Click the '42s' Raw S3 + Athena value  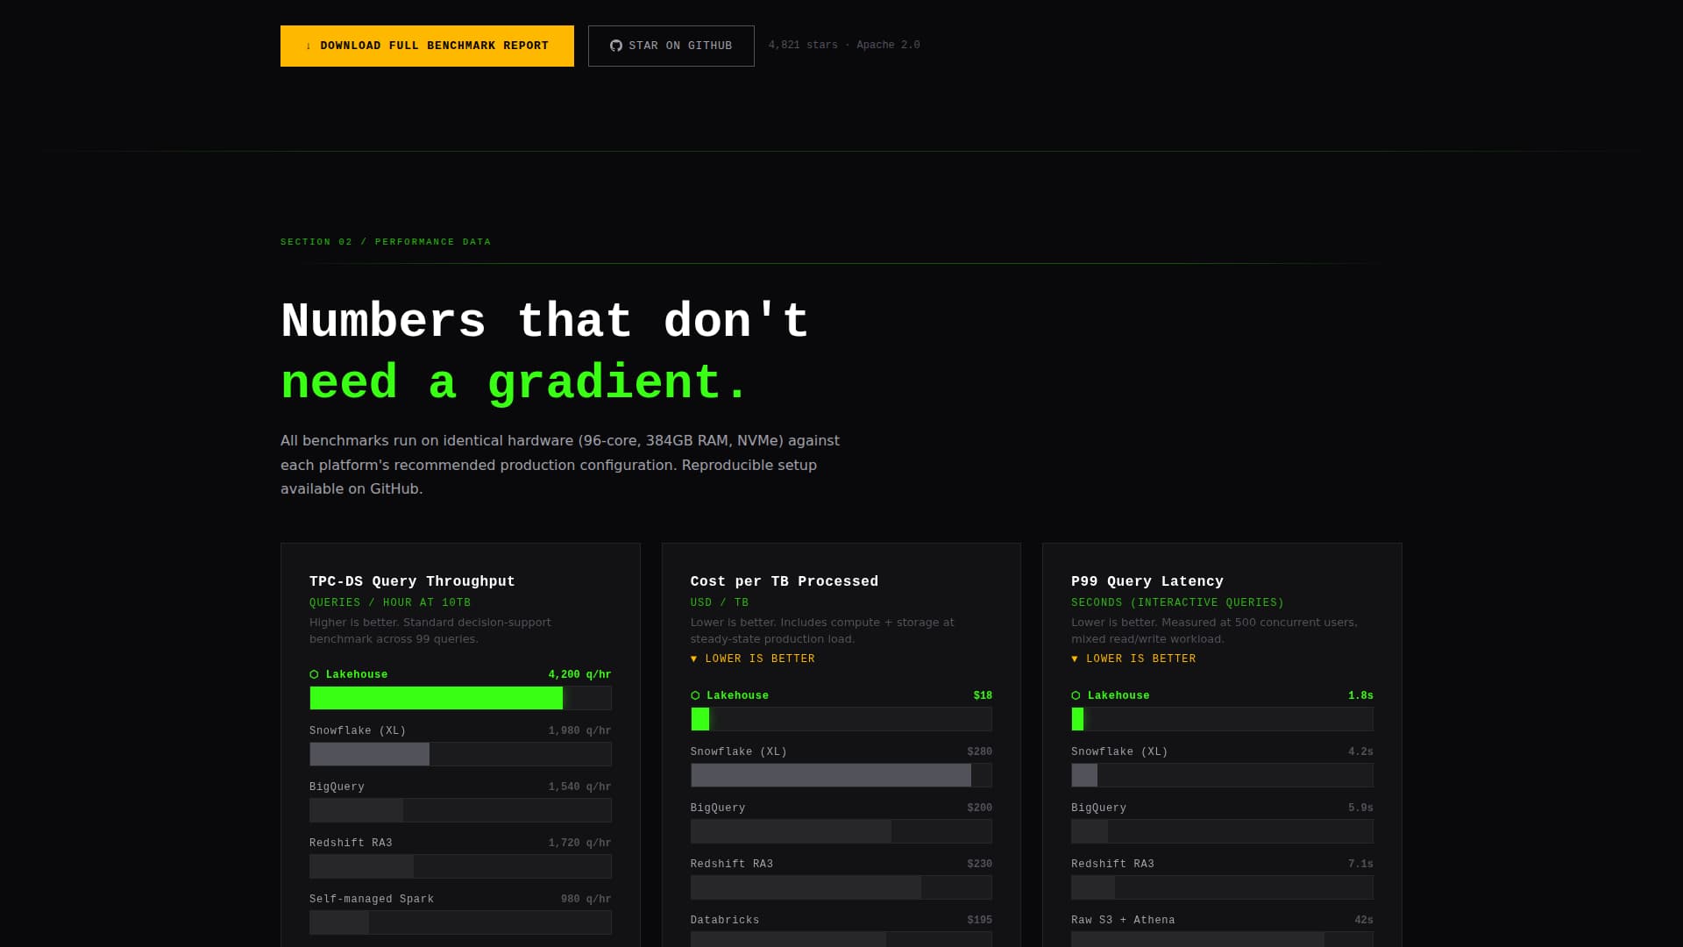1364,920
